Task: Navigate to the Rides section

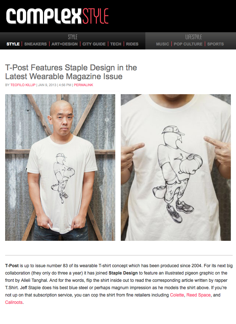Action: coord(132,44)
